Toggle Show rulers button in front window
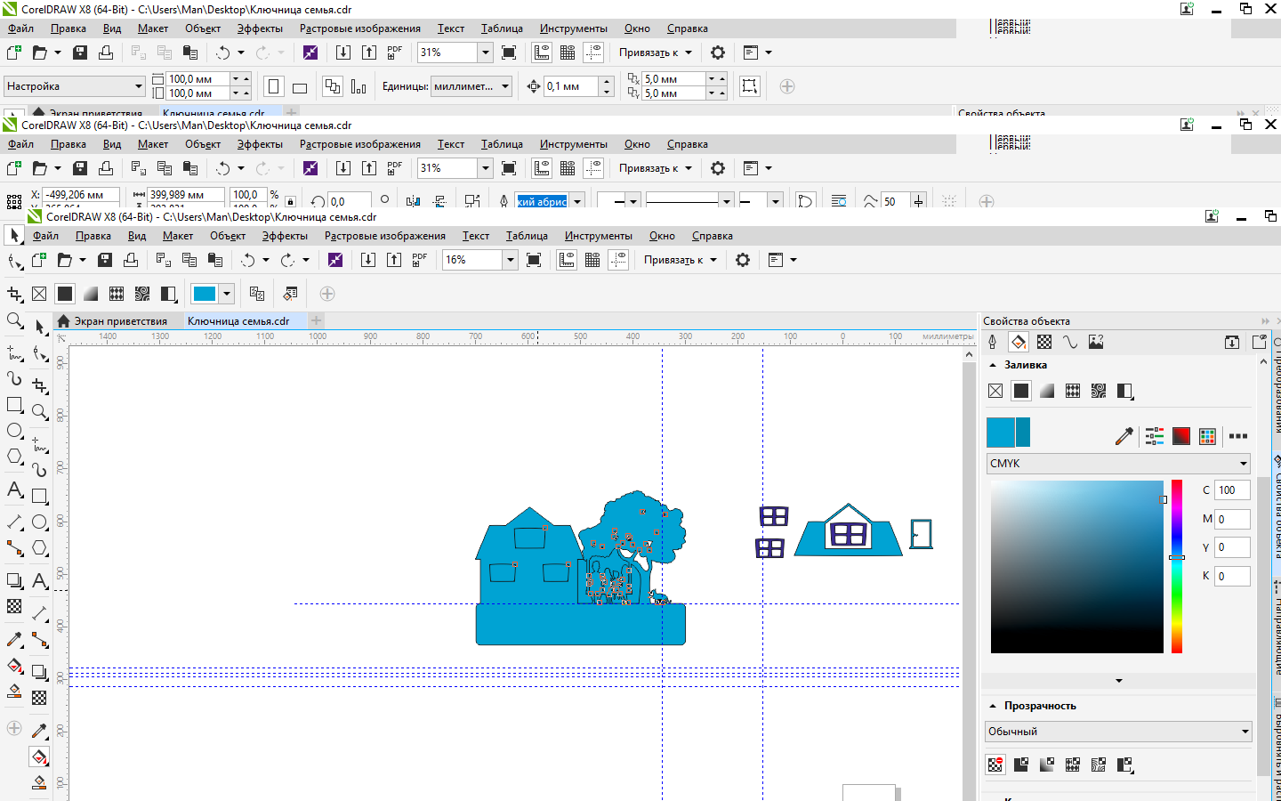The width and height of the screenshot is (1281, 801). pyautogui.click(x=567, y=260)
